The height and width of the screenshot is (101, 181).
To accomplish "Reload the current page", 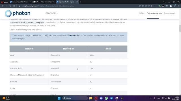I will click(10, 6).
